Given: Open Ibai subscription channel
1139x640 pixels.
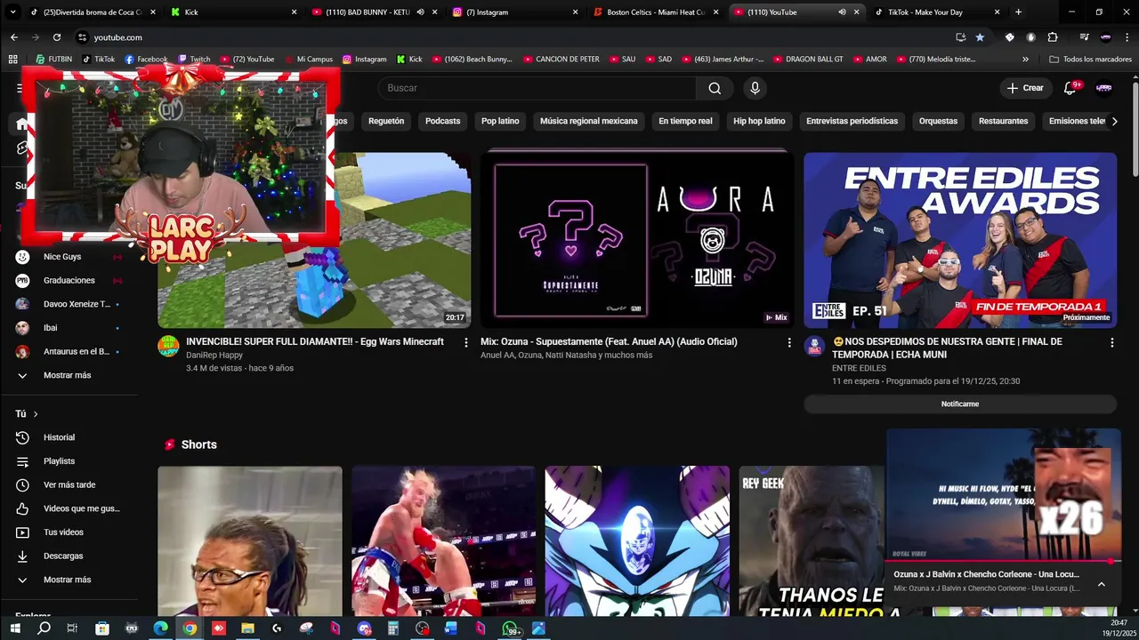Looking at the screenshot, I should (x=51, y=328).
